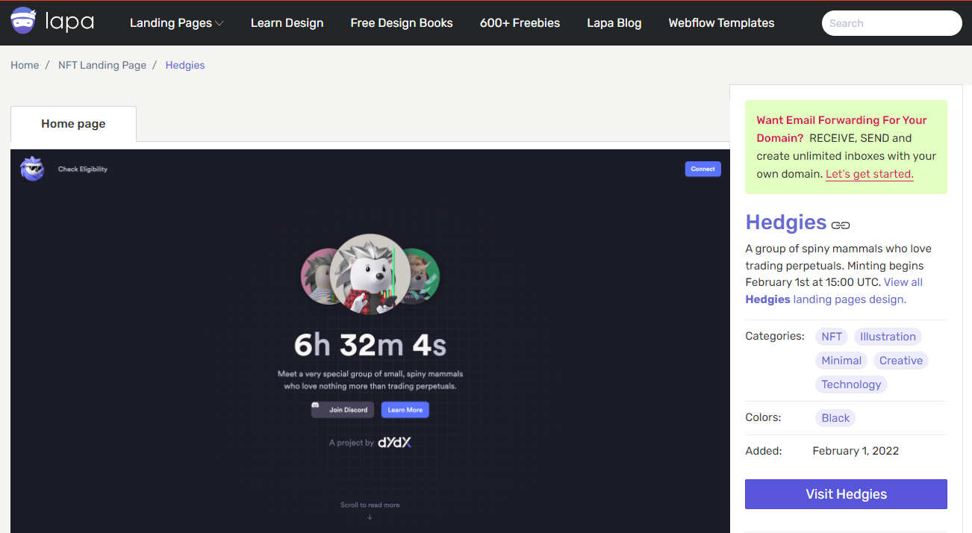
Task: Click the Visit Hedgies button
Action: (x=846, y=494)
